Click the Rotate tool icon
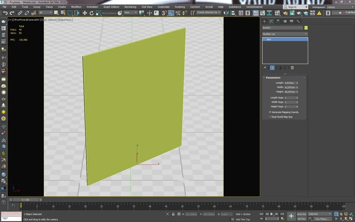This screenshot has width=355, height=222. click(91, 13)
